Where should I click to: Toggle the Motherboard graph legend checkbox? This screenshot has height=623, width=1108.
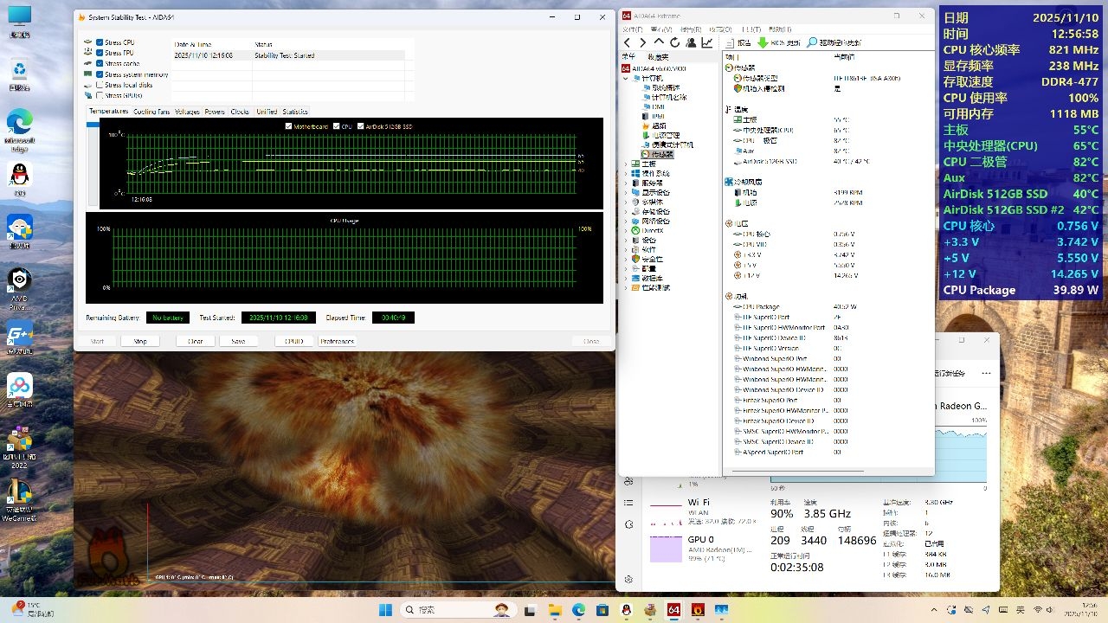[x=289, y=126]
